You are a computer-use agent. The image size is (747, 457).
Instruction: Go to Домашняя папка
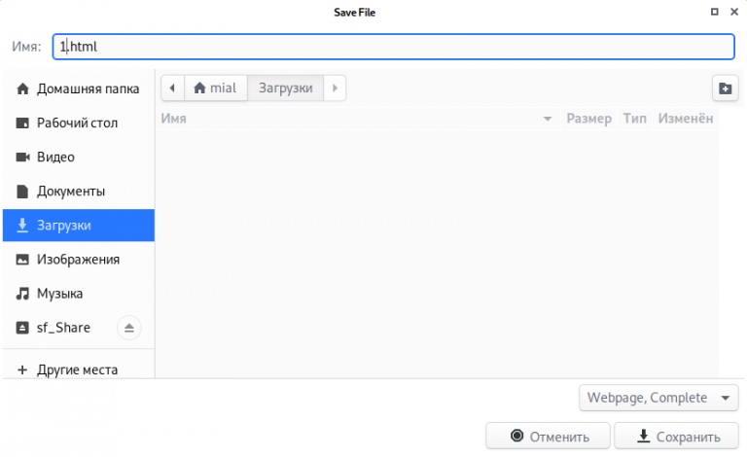click(79, 88)
